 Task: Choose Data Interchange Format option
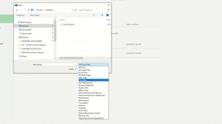[x=94, y=113]
